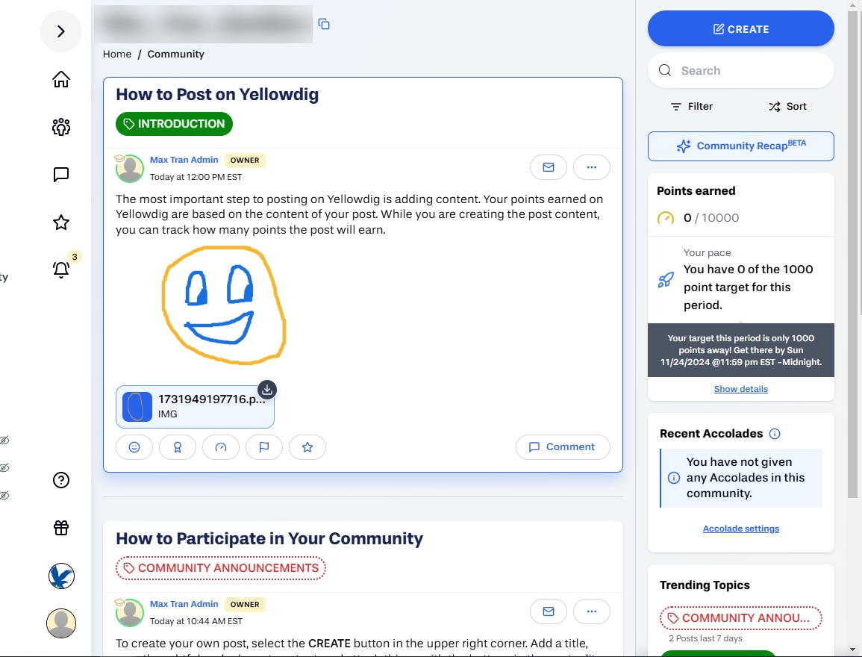Open messages chat bubble in sidebar

click(x=61, y=175)
